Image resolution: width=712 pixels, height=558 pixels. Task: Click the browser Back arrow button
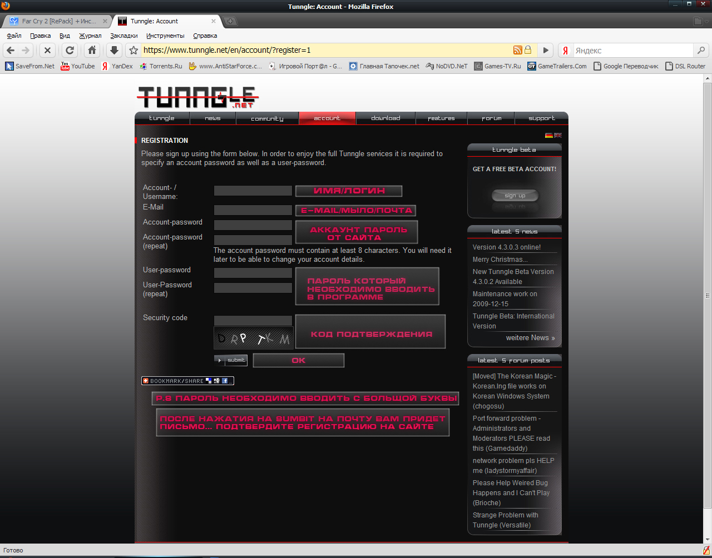[11, 50]
